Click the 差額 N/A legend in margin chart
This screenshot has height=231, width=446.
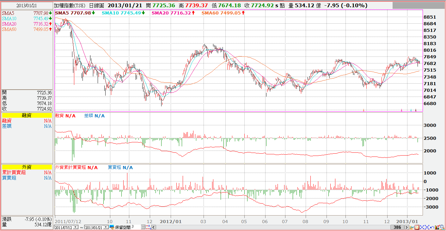94,116
